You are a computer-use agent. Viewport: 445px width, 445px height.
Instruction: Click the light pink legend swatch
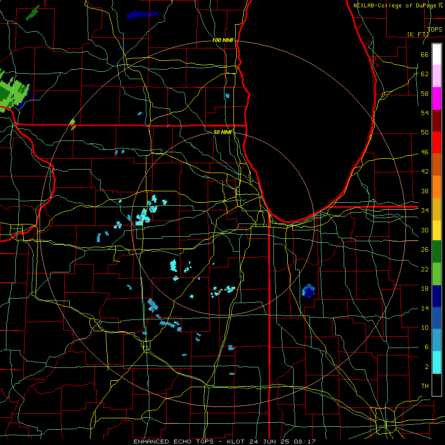tap(437, 76)
